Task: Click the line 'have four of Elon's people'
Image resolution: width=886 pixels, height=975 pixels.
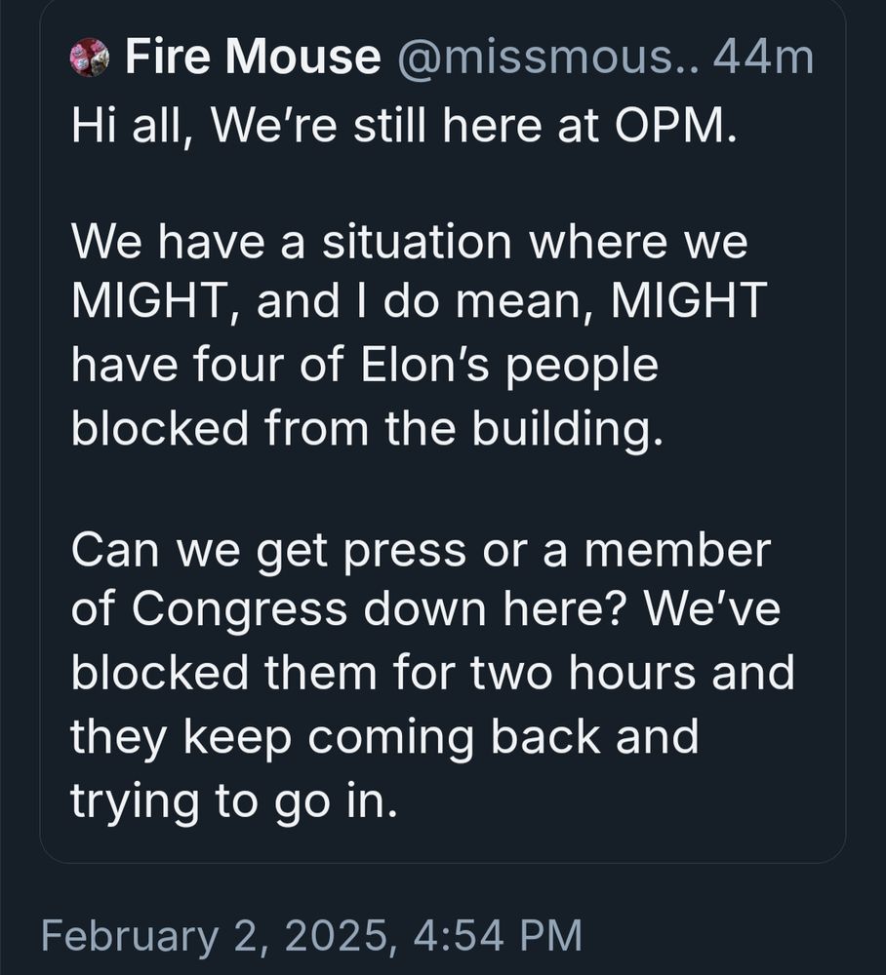Action: click(x=365, y=367)
